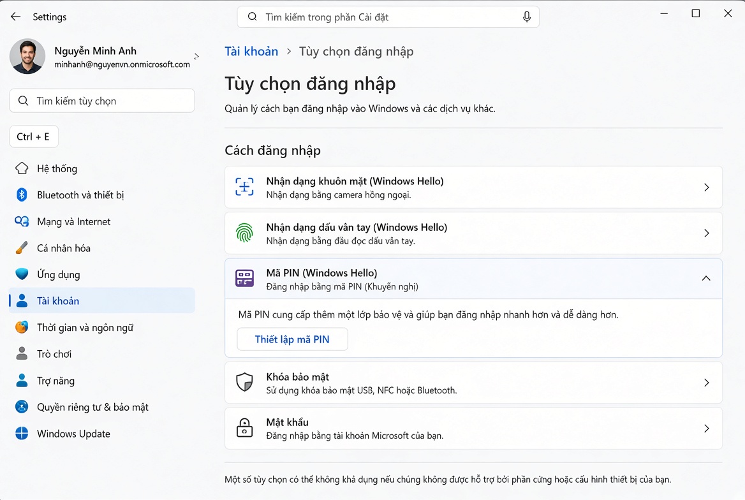Open Bluetooth và thiết bị category
Image resolution: width=745 pixels, height=500 pixels.
102,195
